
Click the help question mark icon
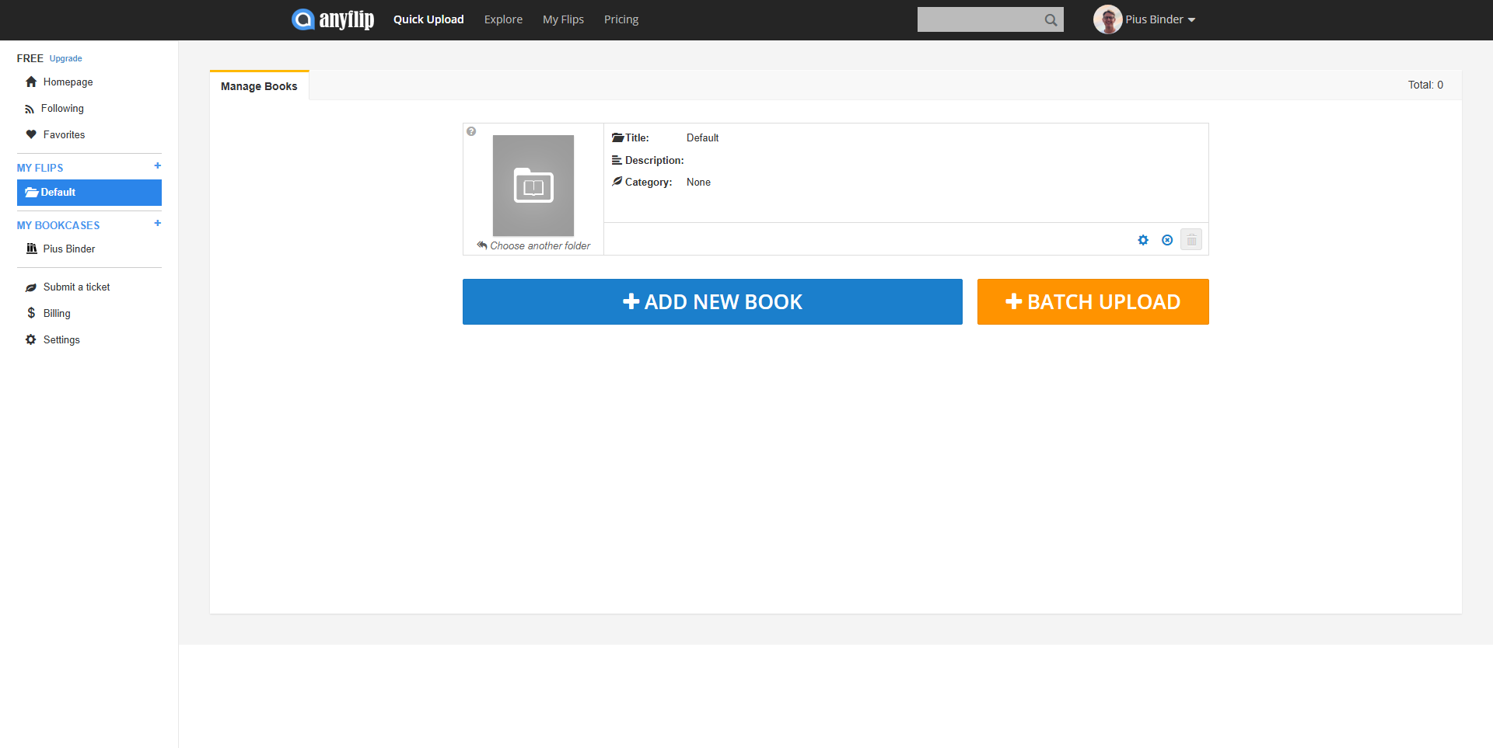471,132
